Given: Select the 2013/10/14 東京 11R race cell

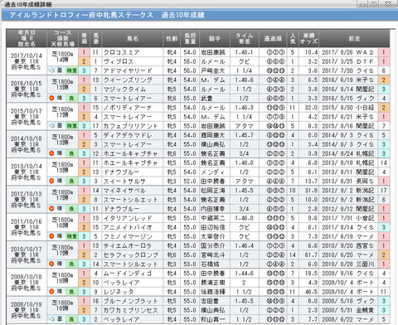Looking at the screenshot, I should [x=27, y=172].
